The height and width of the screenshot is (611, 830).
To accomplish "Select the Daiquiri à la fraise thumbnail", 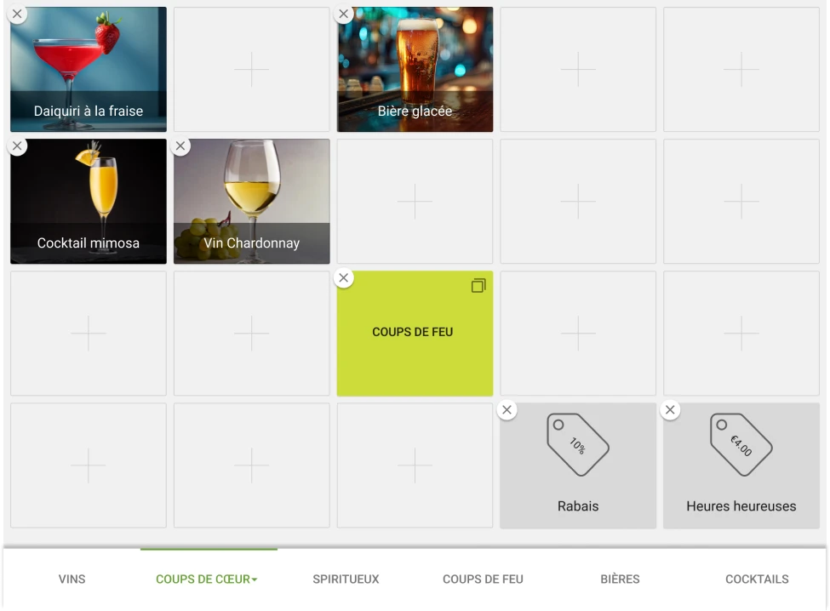I will point(89,60).
